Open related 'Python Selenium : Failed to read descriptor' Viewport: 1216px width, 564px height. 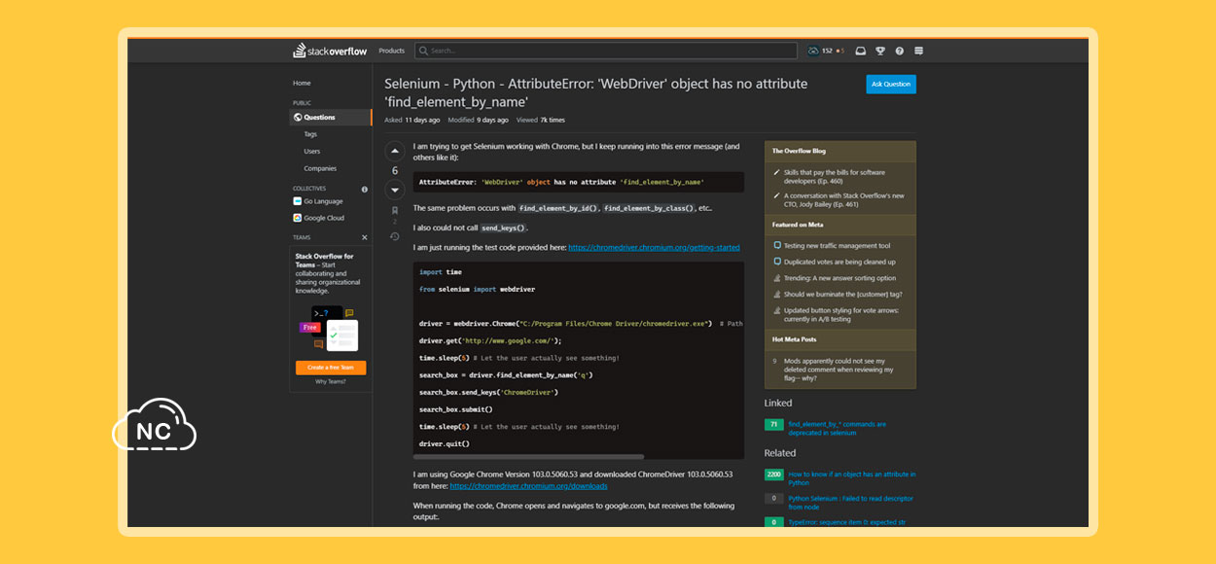[x=850, y=503]
